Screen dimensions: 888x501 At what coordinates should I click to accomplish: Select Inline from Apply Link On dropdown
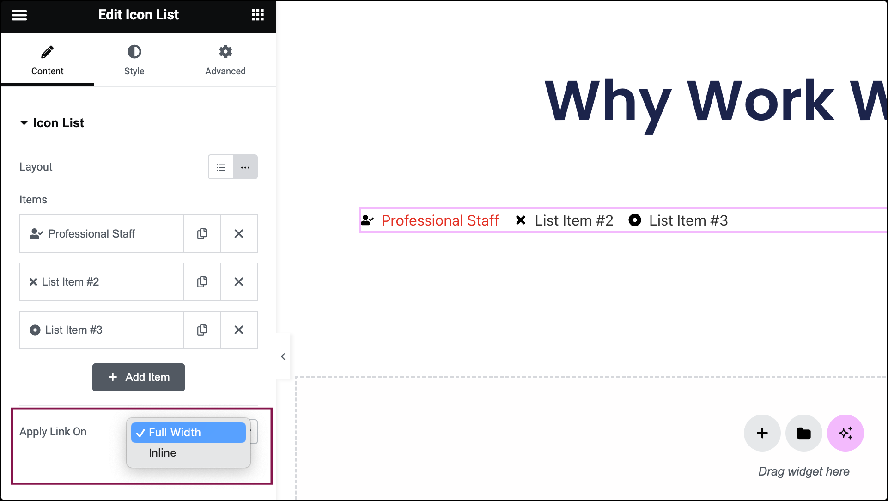point(162,453)
